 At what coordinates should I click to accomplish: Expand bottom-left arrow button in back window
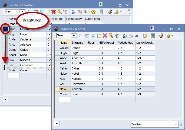[5, 100]
